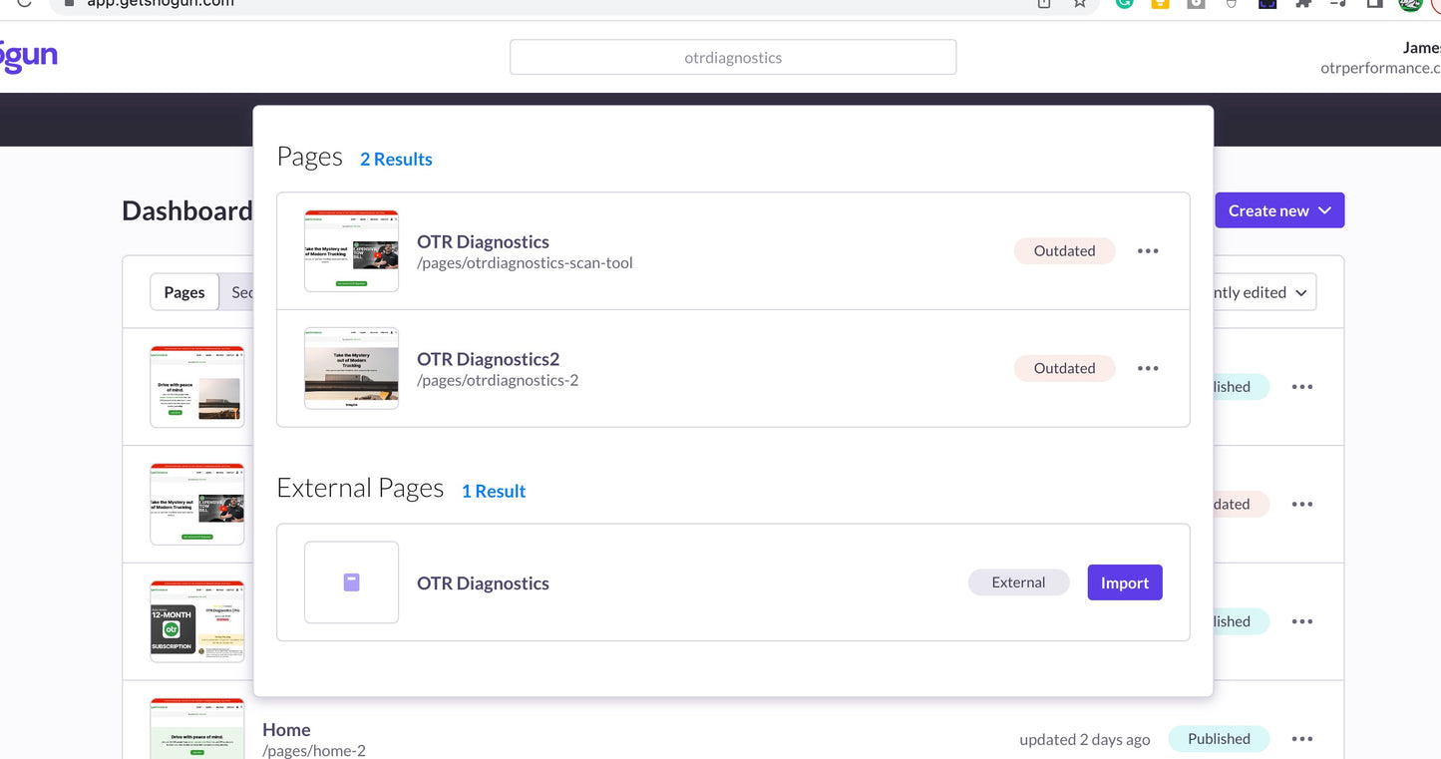
Task: Click the purple external page document icon
Action: click(x=351, y=582)
